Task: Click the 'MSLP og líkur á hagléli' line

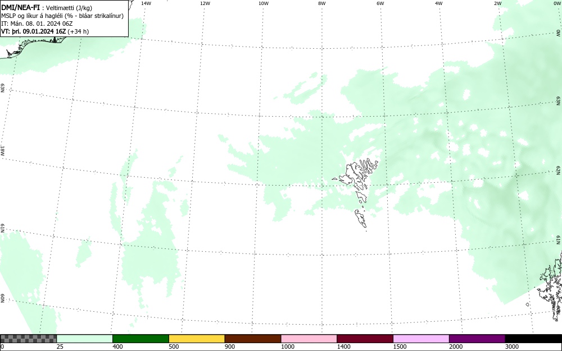Action: (62, 16)
